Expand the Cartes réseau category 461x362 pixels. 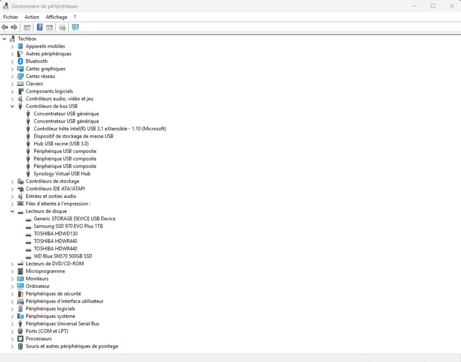coord(12,76)
